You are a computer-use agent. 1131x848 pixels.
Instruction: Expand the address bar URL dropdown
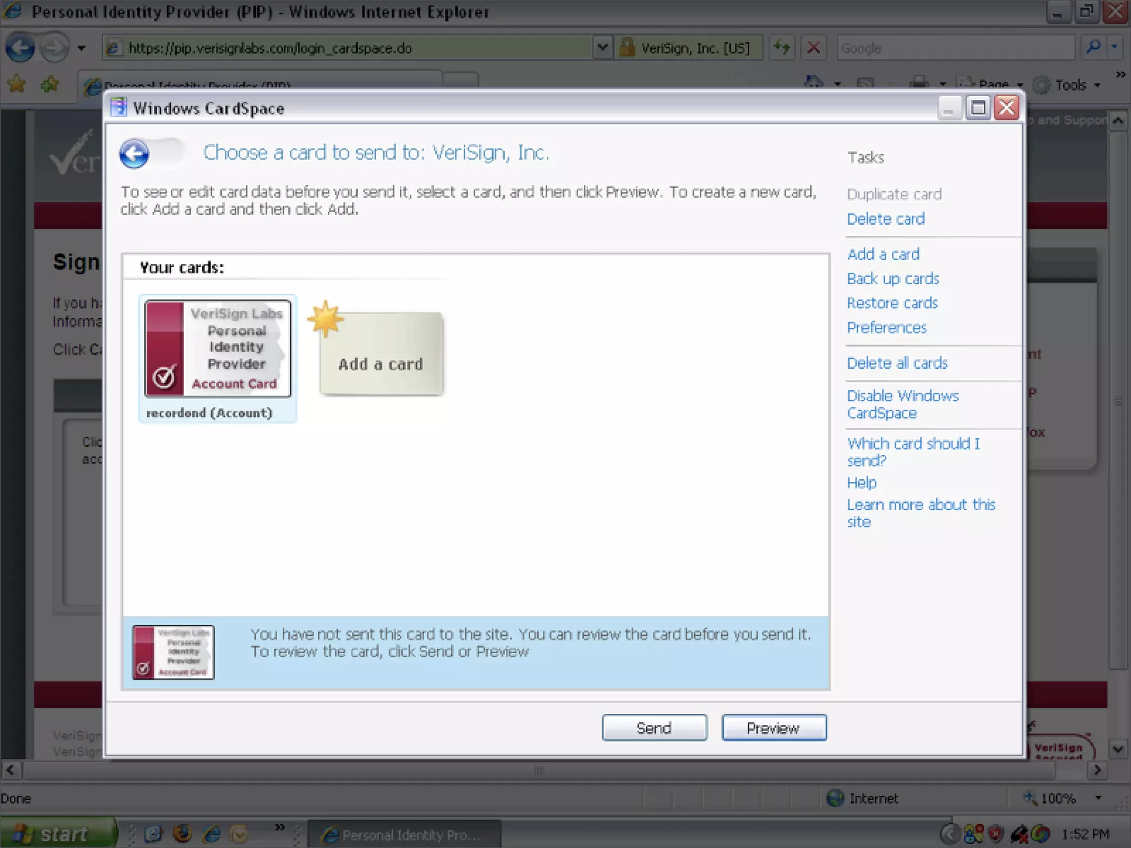tap(603, 47)
